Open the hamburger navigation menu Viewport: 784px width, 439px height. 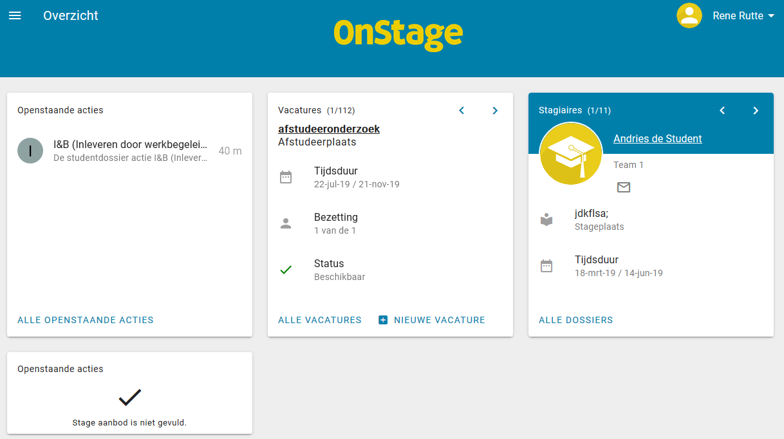pyautogui.click(x=15, y=15)
